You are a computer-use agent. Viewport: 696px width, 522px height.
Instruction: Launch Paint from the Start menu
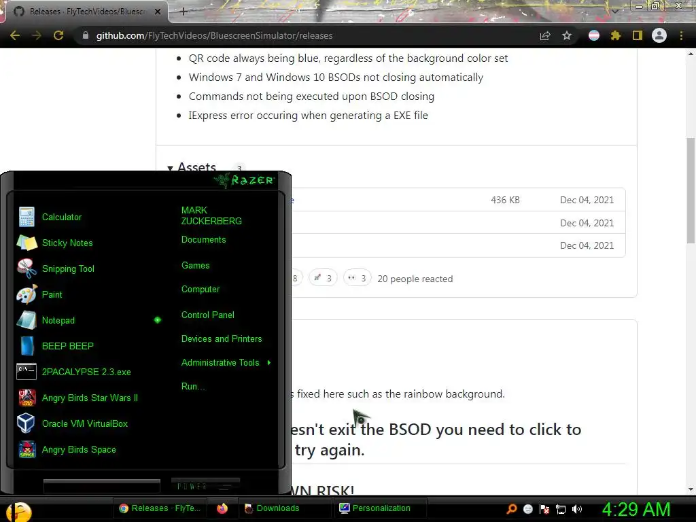tap(52, 294)
